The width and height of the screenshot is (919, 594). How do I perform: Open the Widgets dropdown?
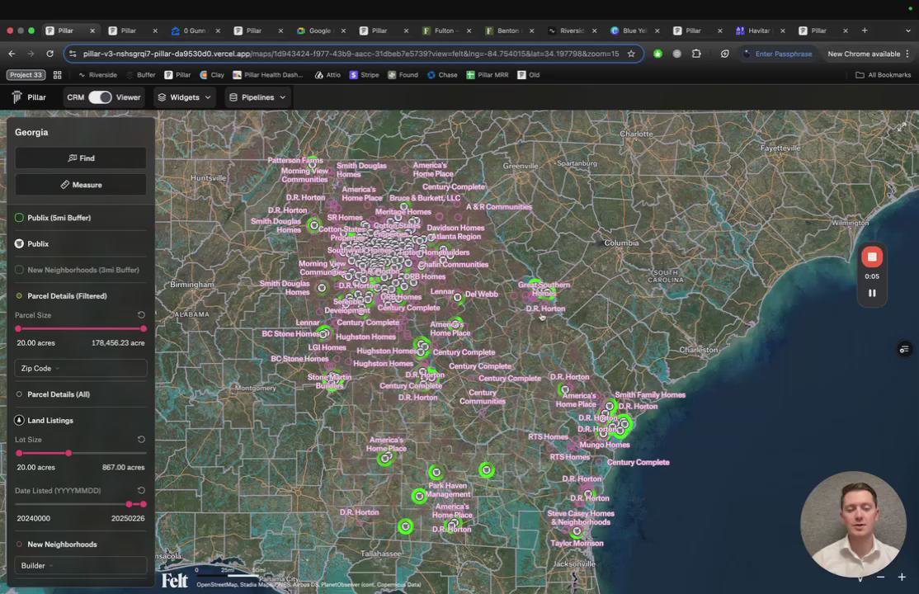click(185, 97)
